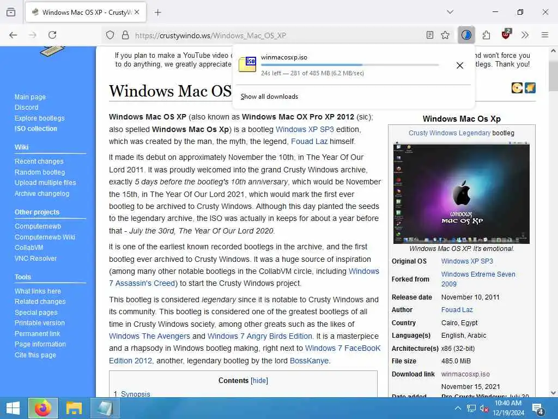Screen dimensions: 558x419
Task: Open the VNC Resolver link
Action: (35, 258)
